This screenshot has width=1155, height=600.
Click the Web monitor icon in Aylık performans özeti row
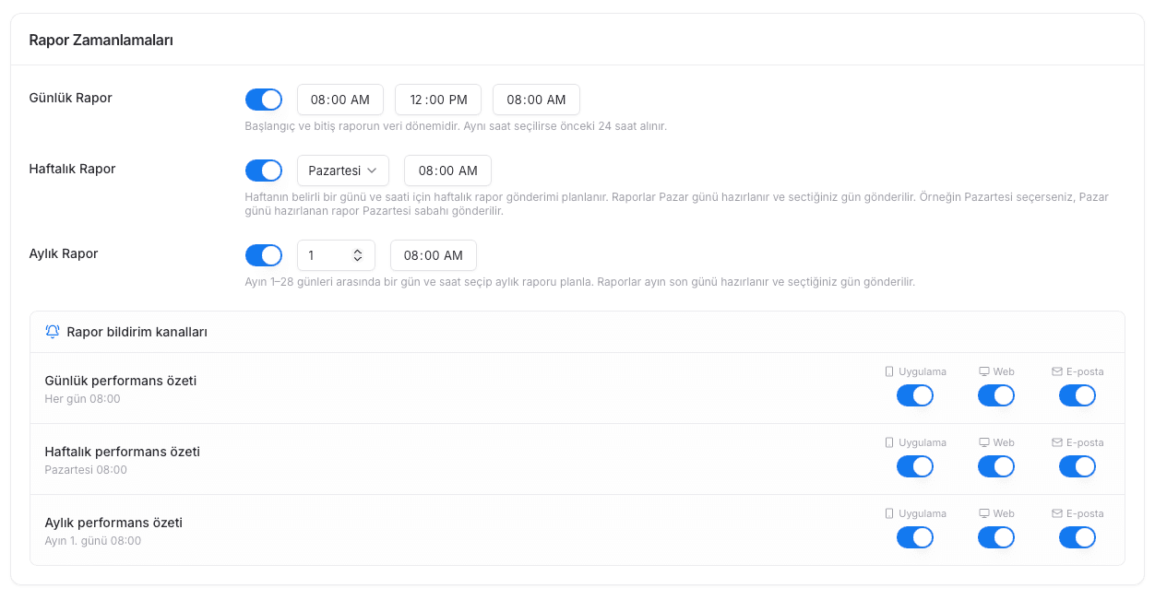pyautogui.click(x=984, y=513)
